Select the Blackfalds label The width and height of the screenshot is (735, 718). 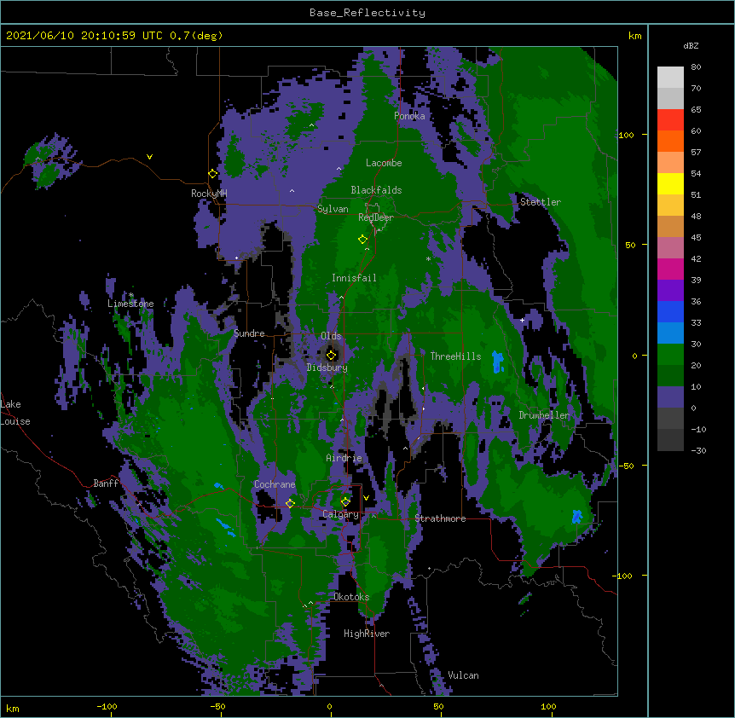click(376, 190)
